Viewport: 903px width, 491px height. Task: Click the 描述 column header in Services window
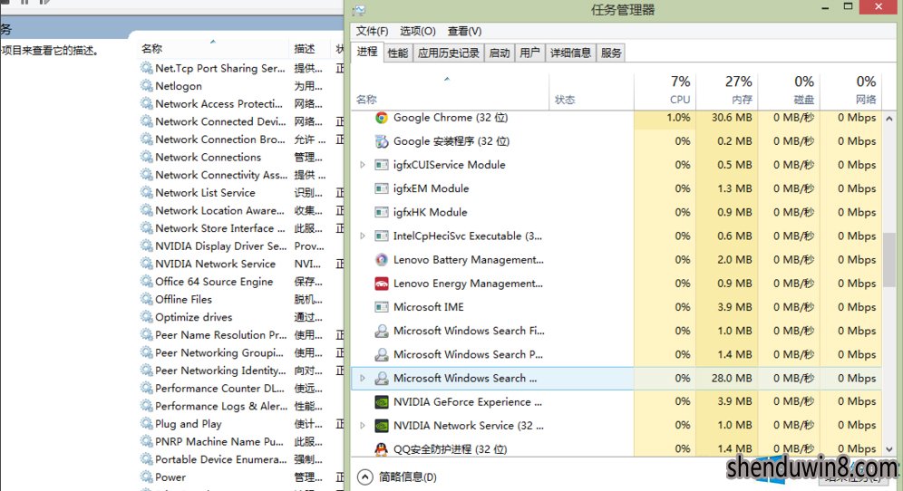click(308, 49)
